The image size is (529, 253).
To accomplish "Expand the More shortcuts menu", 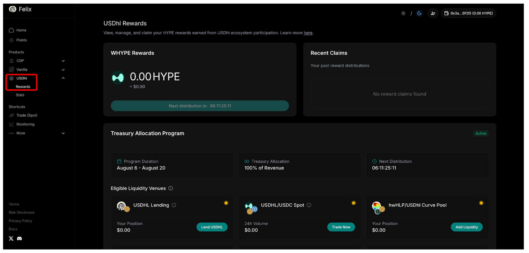I will (63, 133).
